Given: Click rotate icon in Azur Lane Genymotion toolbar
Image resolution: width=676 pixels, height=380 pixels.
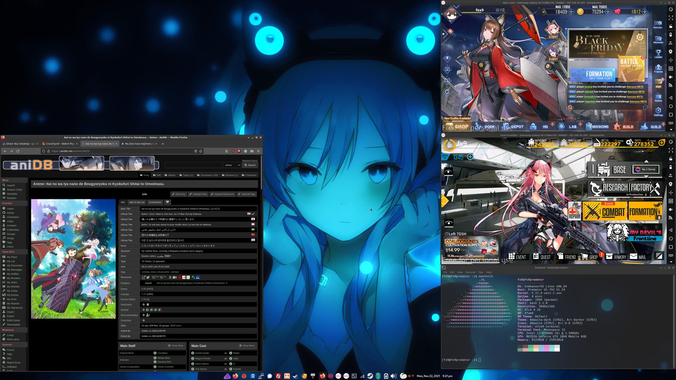Looking at the screenshot, I should 671,9.
